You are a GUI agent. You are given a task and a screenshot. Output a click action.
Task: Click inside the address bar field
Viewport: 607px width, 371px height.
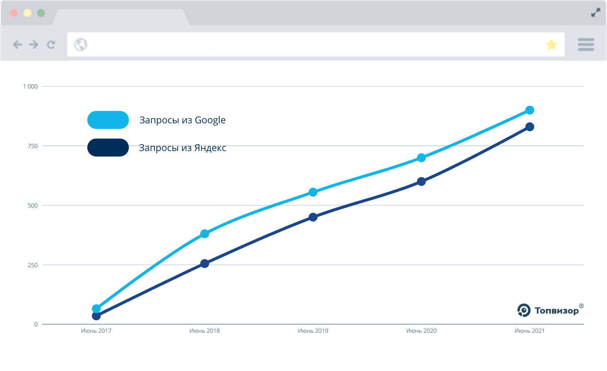tap(315, 45)
